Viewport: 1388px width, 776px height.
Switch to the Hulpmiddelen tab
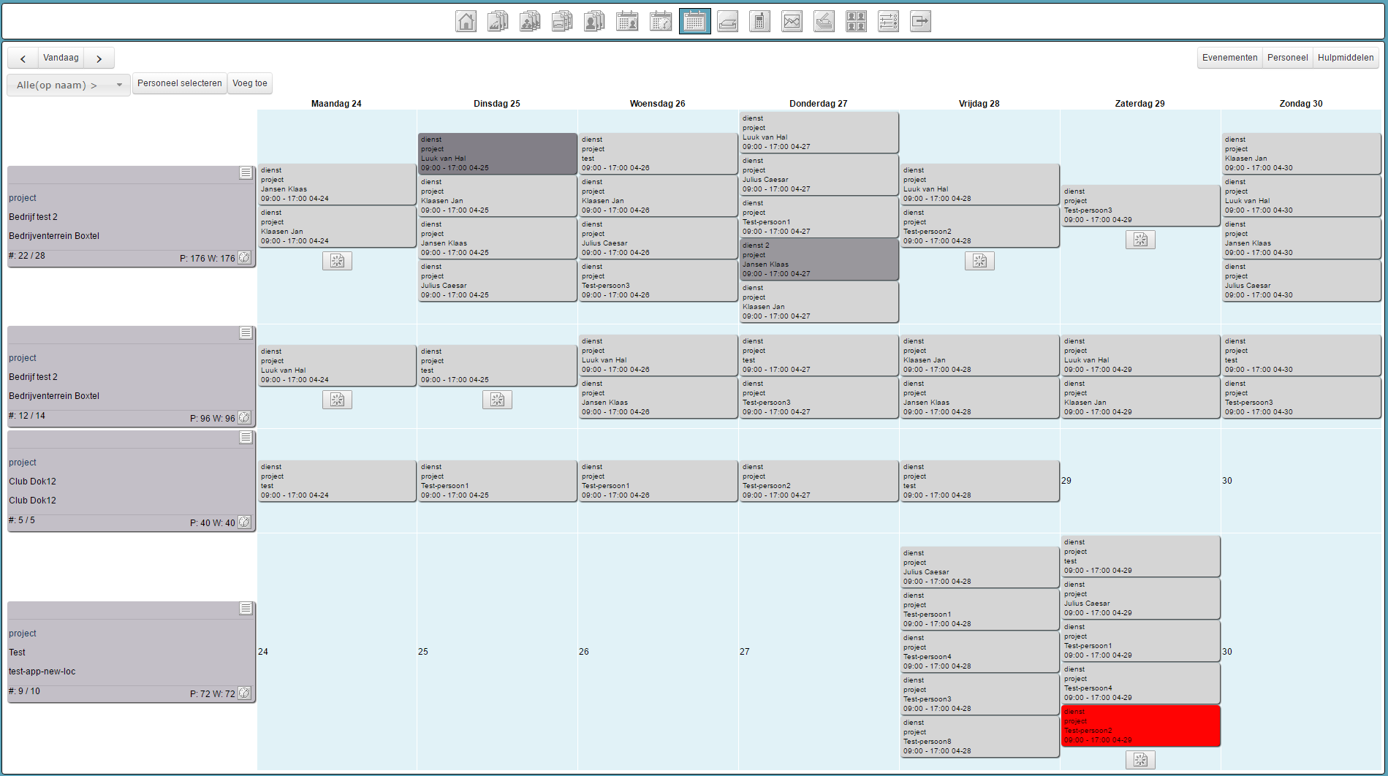(x=1345, y=58)
